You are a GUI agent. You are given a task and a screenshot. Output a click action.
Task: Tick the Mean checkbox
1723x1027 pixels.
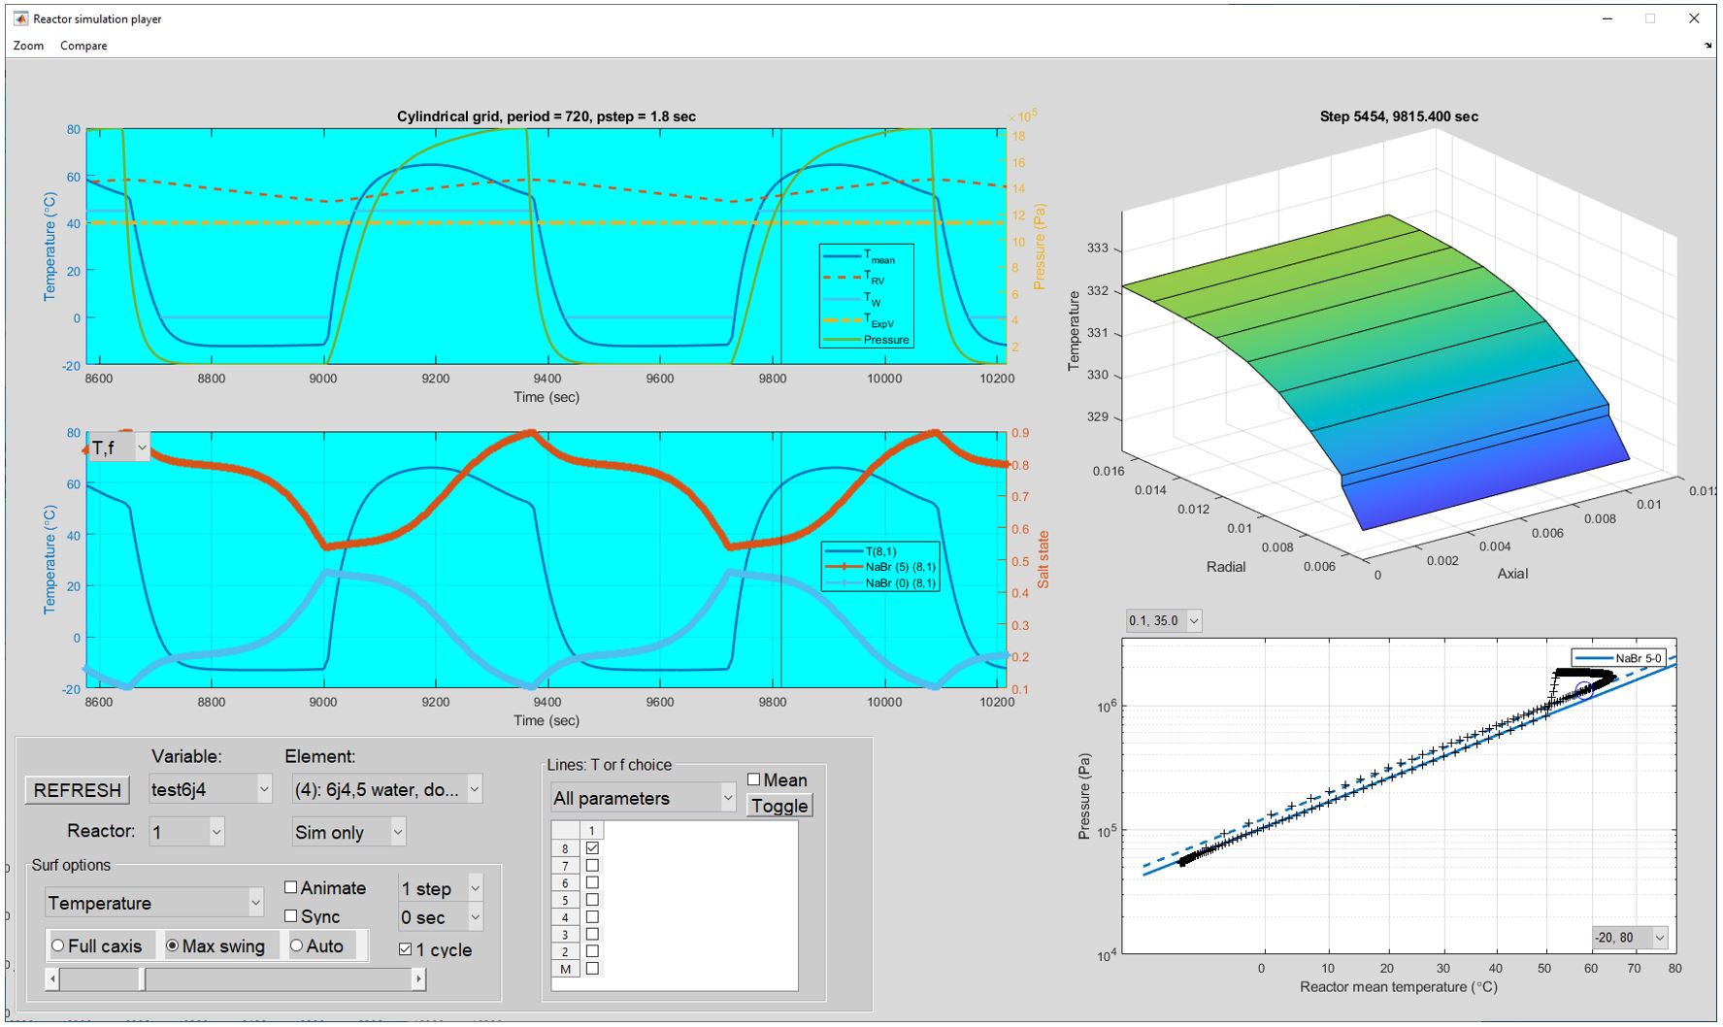tap(754, 779)
